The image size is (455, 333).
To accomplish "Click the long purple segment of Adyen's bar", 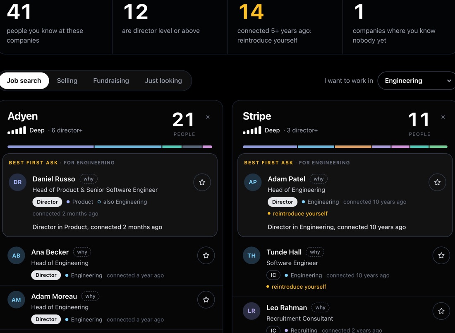I will (50, 147).
